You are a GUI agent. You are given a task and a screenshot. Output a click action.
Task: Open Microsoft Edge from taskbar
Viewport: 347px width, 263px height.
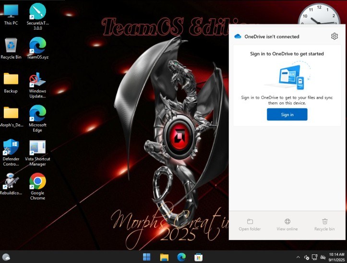[181, 257]
